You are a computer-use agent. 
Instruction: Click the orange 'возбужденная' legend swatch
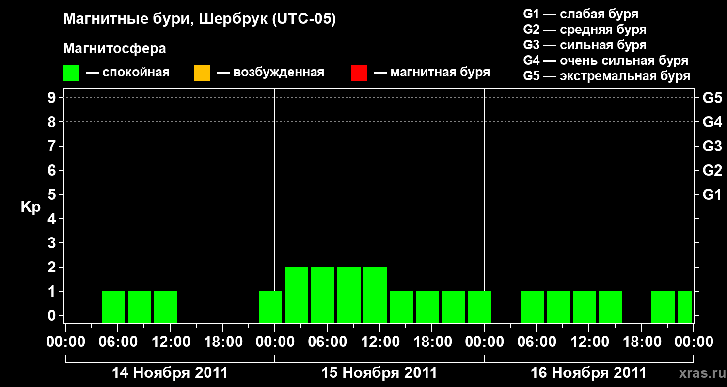click(202, 73)
